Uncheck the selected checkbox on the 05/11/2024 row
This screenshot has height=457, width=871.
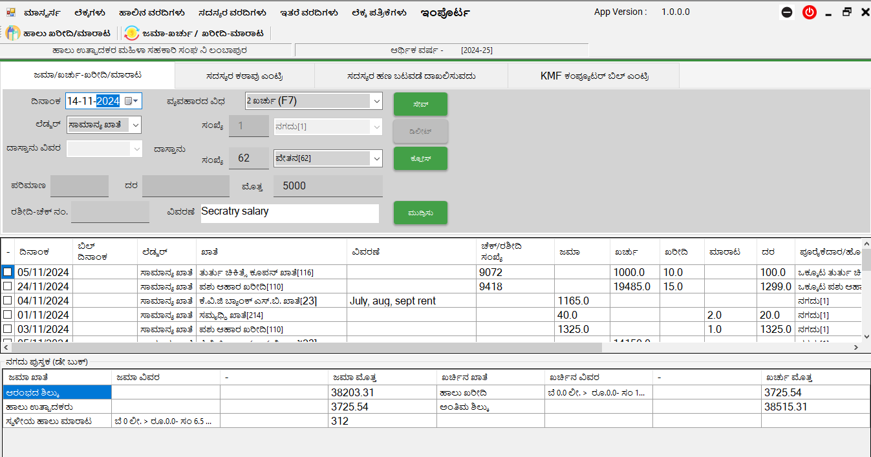pyautogui.click(x=8, y=271)
